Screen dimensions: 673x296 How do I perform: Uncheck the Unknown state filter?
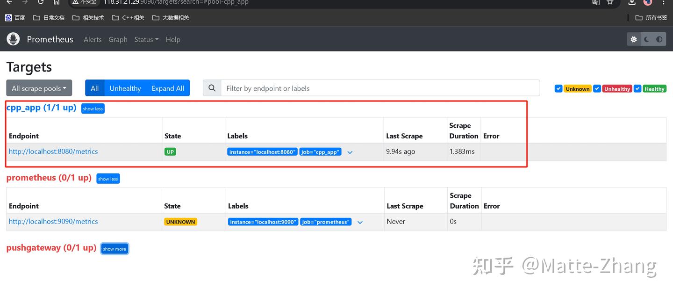click(x=558, y=88)
